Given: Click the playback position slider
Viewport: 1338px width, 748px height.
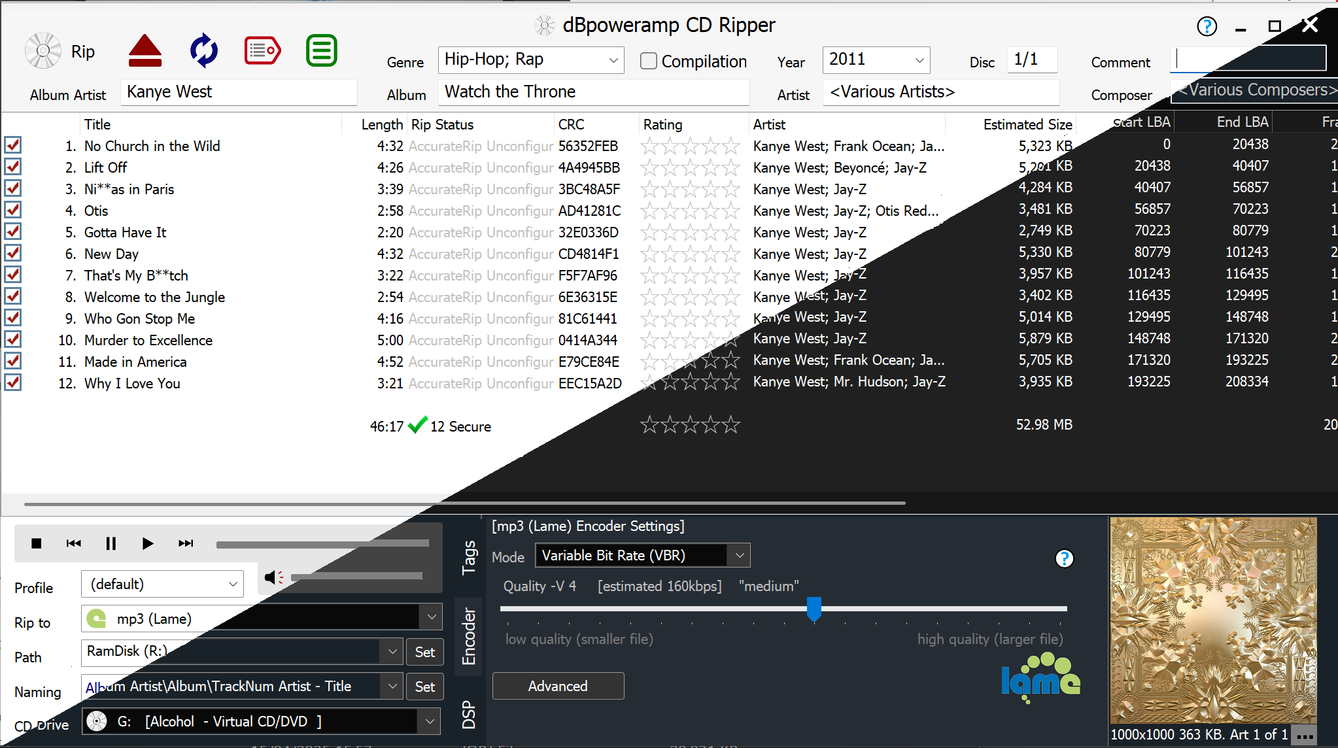Looking at the screenshot, I should (x=322, y=543).
